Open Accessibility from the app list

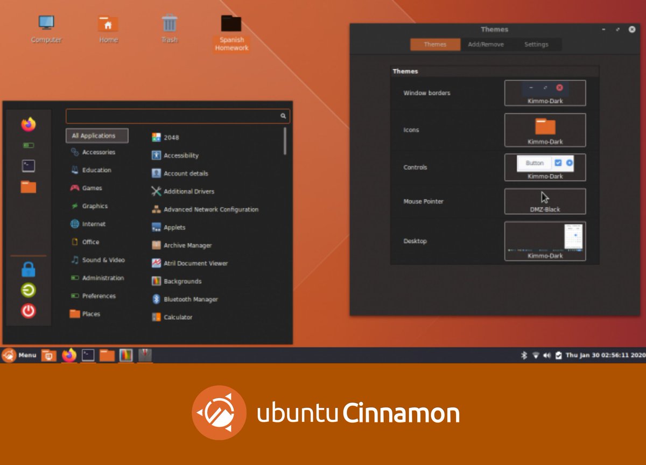click(175, 156)
